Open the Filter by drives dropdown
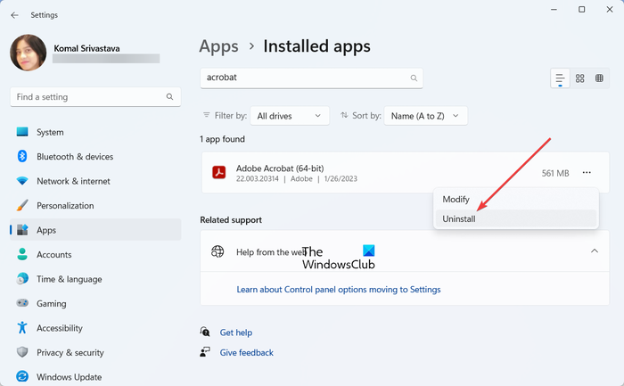 click(290, 116)
